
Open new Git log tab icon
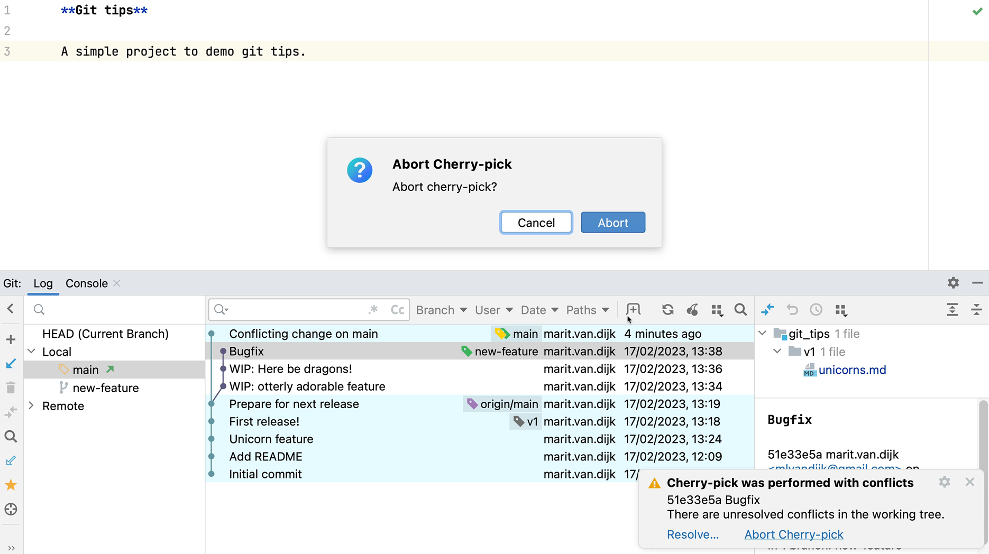(633, 310)
